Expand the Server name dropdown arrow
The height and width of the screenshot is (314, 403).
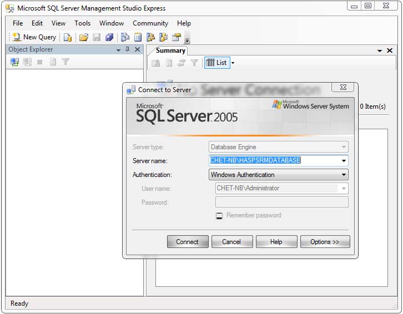(344, 160)
